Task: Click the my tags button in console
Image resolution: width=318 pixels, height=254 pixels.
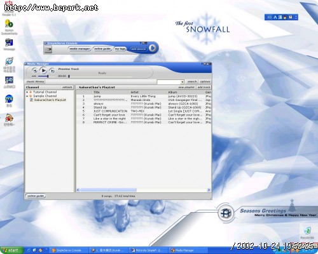Action: tap(120, 49)
